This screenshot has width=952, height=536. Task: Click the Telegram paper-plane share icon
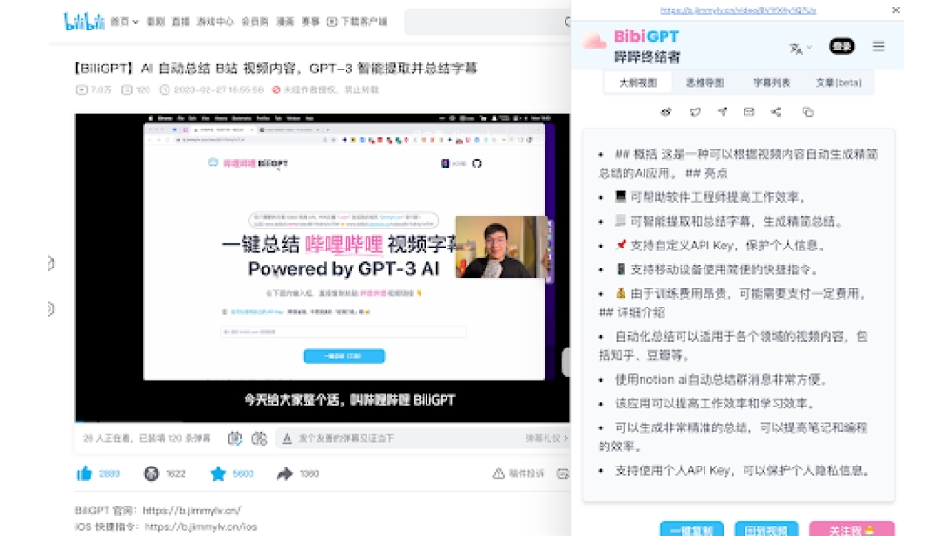(722, 112)
